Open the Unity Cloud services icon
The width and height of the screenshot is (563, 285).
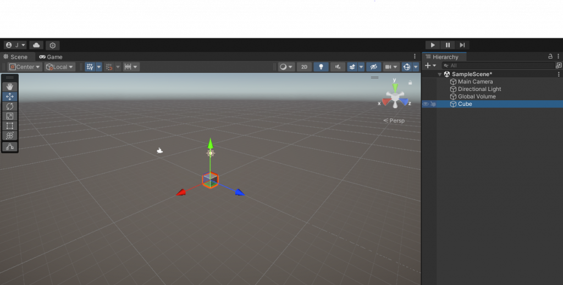pos(36,45)
